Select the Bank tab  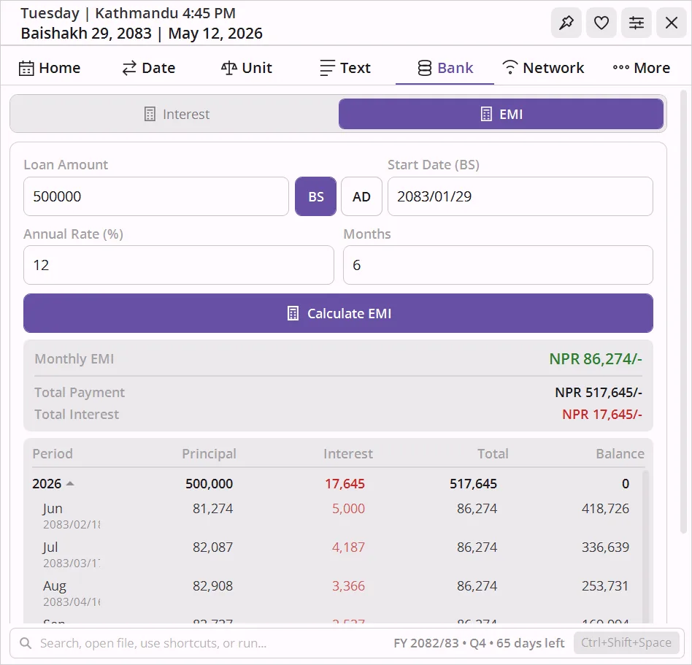pyautogui.click(x=445, y=68)
